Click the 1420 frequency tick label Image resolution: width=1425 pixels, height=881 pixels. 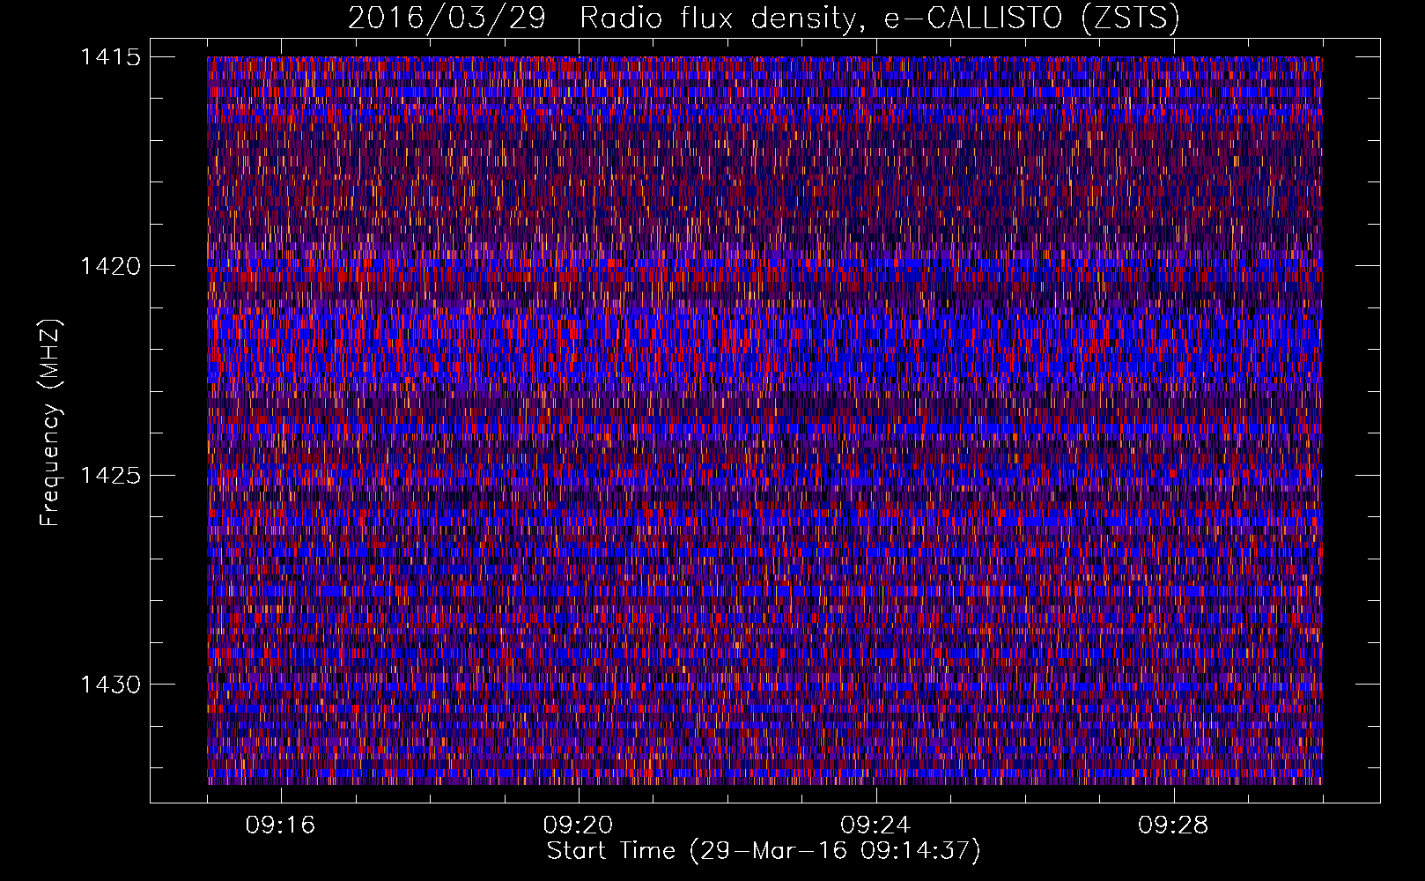(x=110, y=266)
